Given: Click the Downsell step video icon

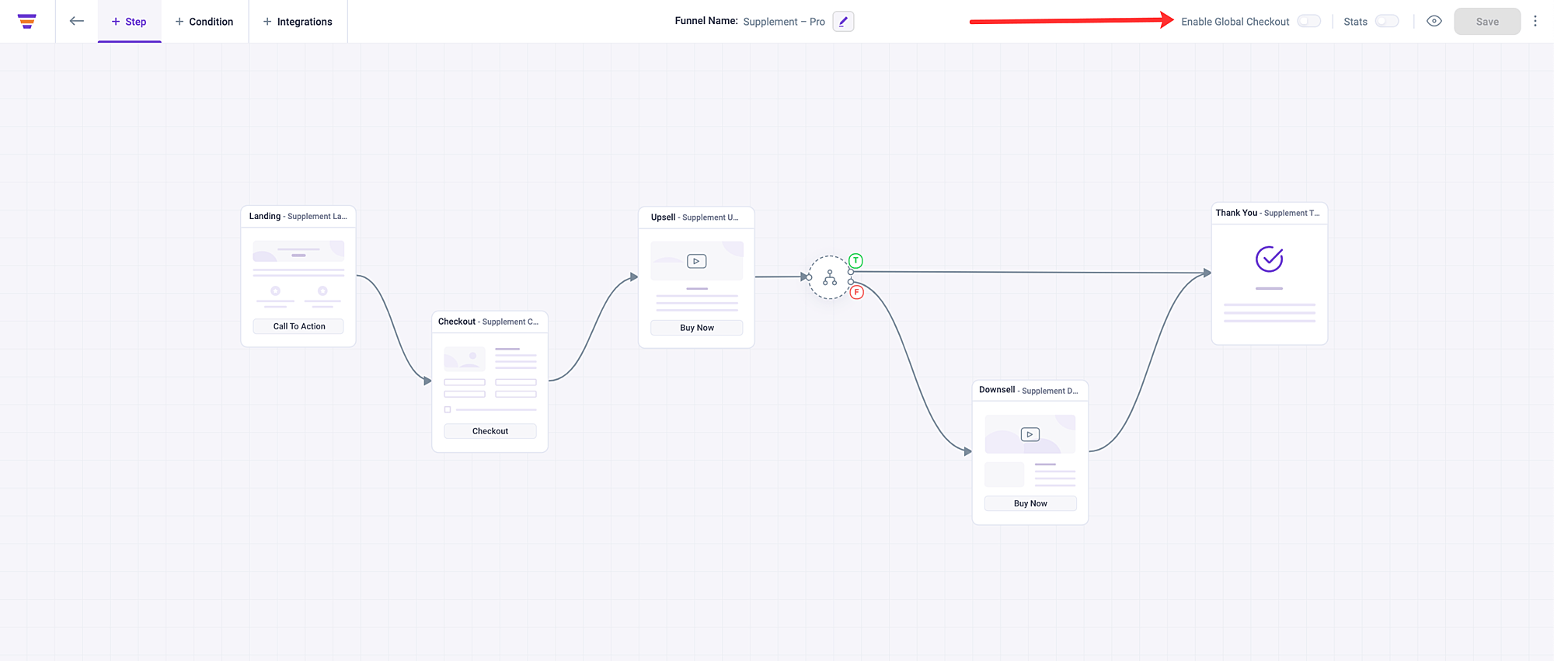Looking at the screenshot, I should pyautogui.click(x=1030, y=434).
